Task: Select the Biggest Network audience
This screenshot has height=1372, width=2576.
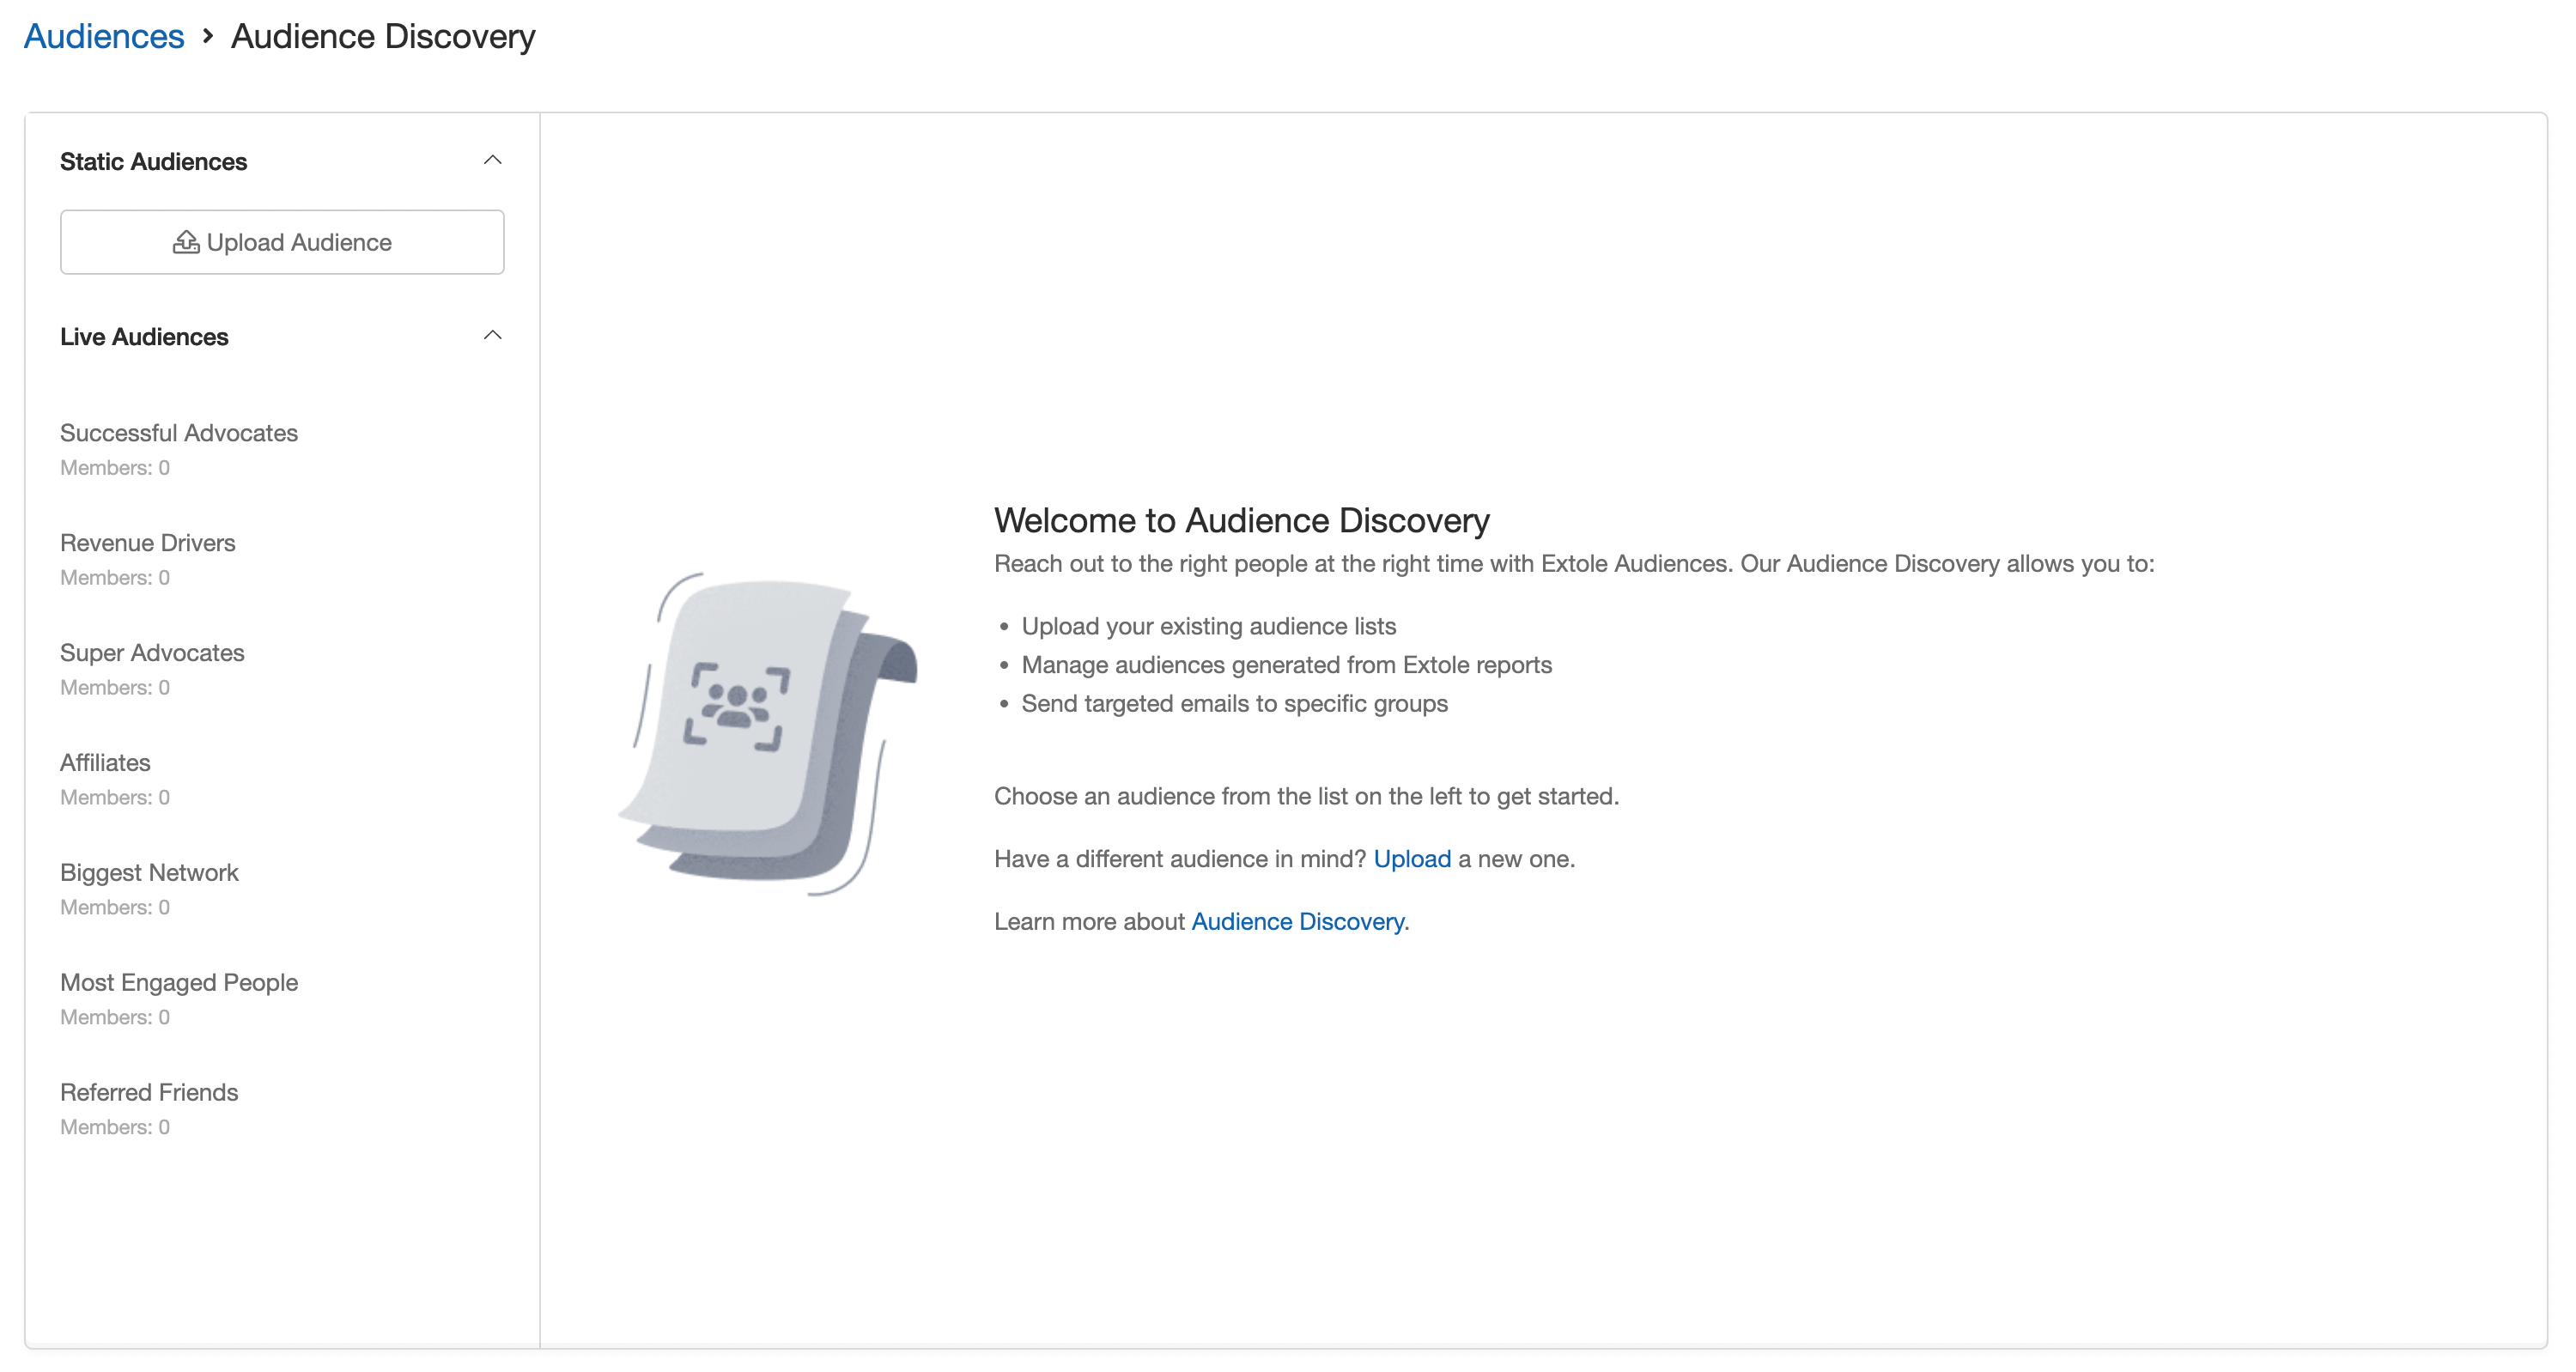Action: 149,872
